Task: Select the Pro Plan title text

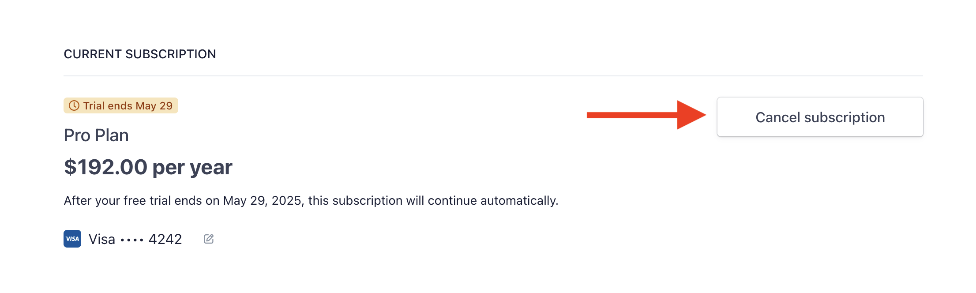Action: 96,135
